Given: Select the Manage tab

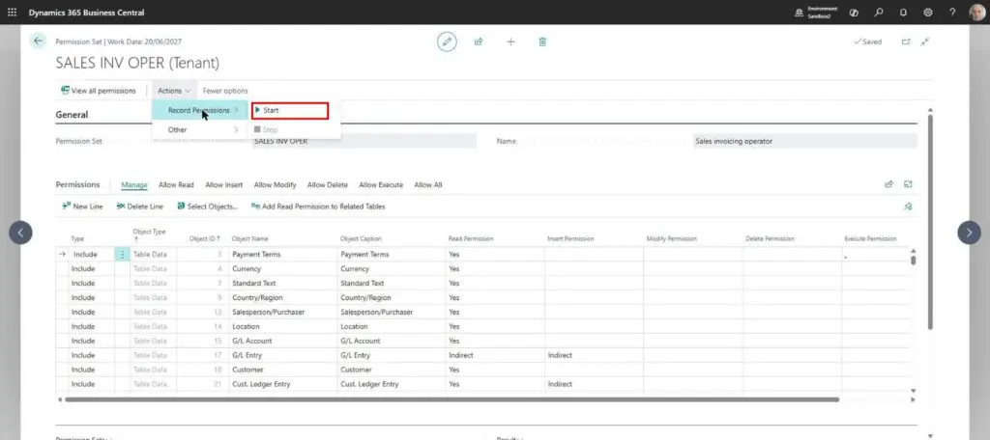Looking at the screenshot, I should 133,184.
